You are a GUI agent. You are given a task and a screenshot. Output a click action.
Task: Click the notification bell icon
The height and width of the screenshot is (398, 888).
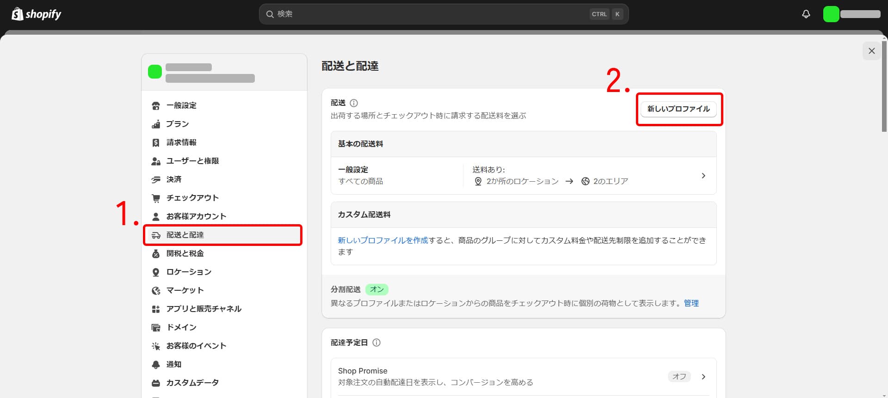click(x=806, y=14)
